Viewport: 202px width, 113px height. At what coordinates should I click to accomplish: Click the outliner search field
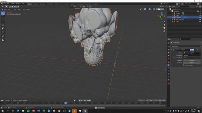pos(183,6)
